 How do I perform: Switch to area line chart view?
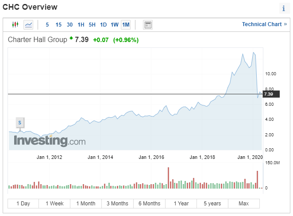(28, 25)
